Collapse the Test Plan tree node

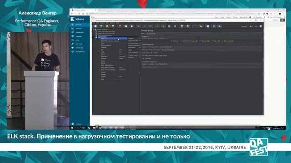[93, 29]
